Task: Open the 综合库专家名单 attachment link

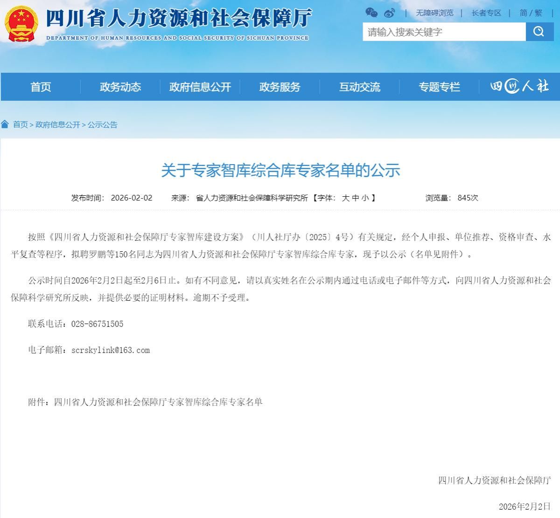Action: pyautogui.click(x=158, y=402)
